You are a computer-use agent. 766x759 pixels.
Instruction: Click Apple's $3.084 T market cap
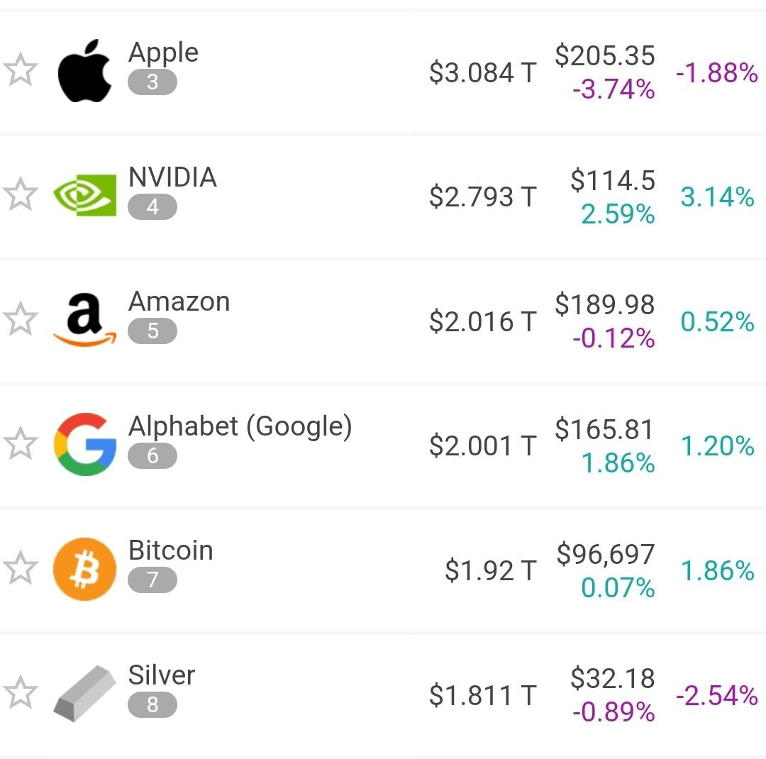[483, 72]
